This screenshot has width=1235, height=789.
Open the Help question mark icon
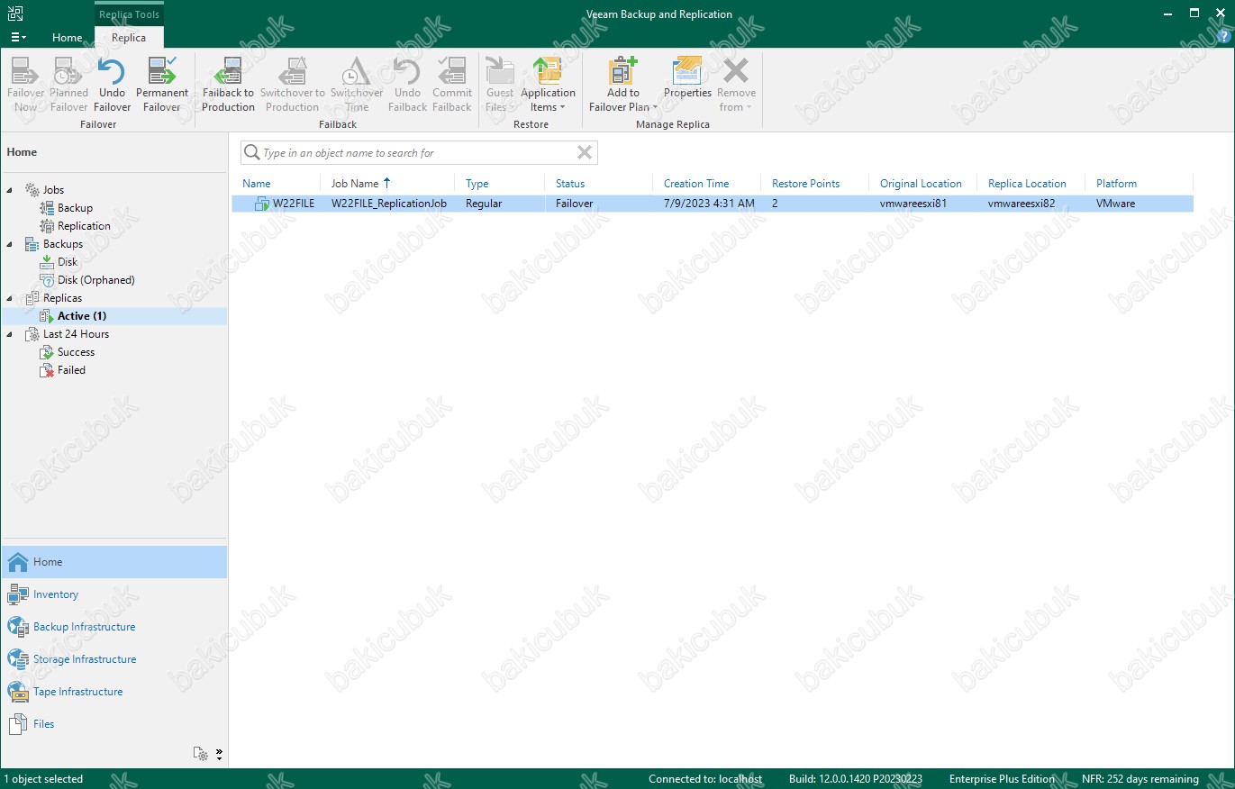pos(1222,37)
